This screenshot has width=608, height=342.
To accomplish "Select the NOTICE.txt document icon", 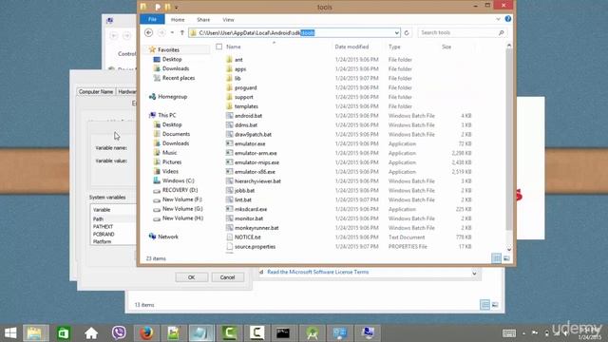I will [x=229, y=237].
